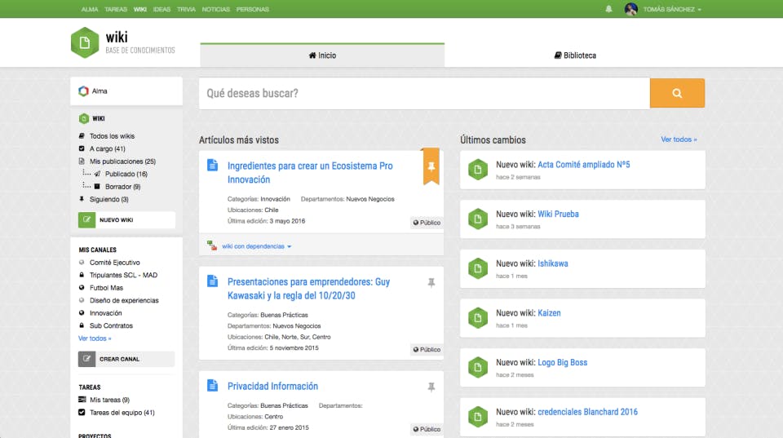Open the Futbol Mas channel

point(106,288)
